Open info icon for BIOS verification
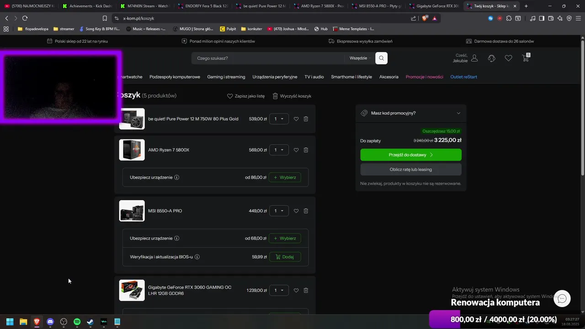This screenshot has width=585, height=329. coord(197,257)
